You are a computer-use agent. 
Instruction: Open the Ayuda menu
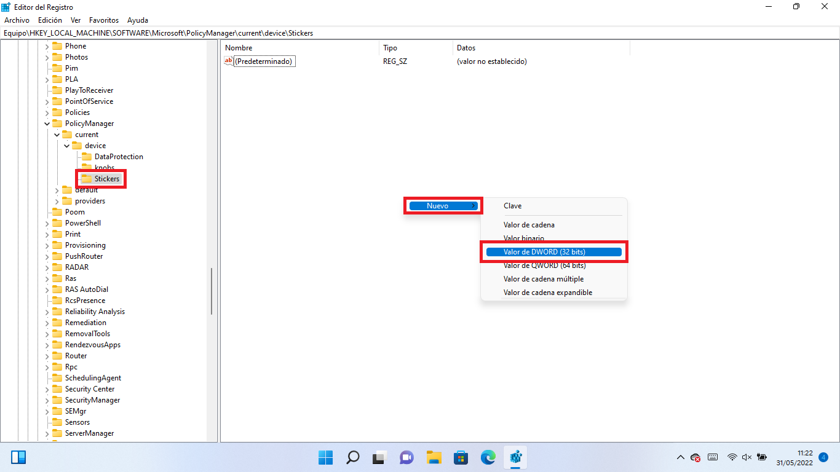tap(137, 20)
